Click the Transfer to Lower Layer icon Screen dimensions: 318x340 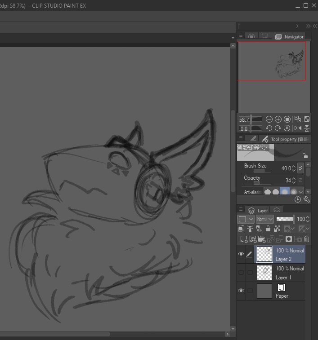[x=271, y=239]
